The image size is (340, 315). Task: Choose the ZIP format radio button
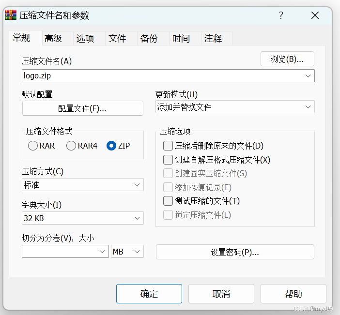pyautogui.click(x=111, y=146)
